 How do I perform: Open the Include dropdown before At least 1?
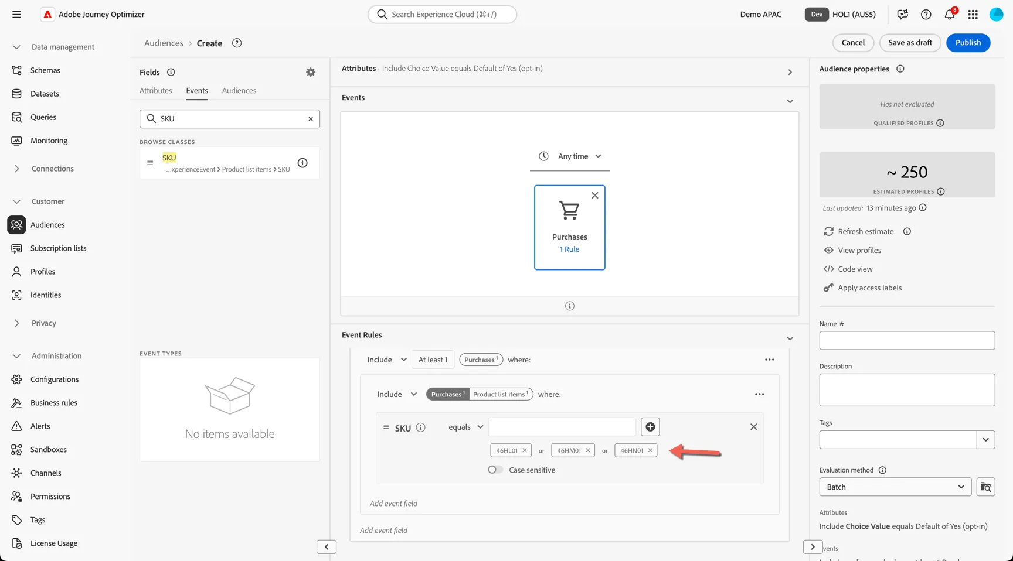point(387,360)
